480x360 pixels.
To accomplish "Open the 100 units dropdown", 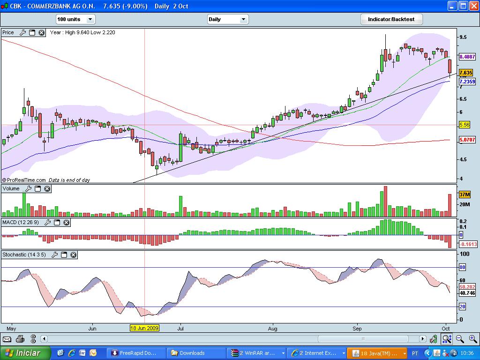I will pos(75,19).
